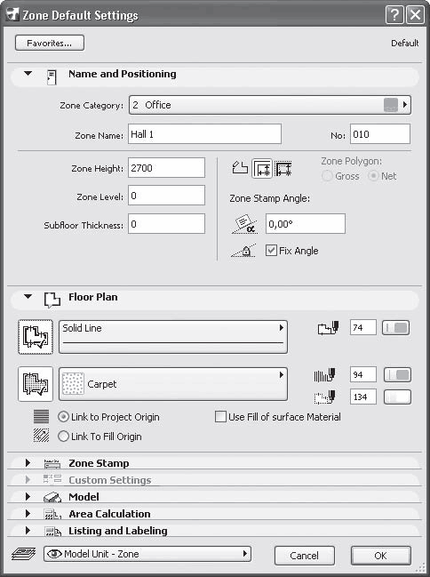Click the Zone Name input field

click(204, 134)
